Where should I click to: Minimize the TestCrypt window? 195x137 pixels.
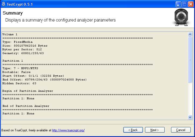(x=178, y=4)
